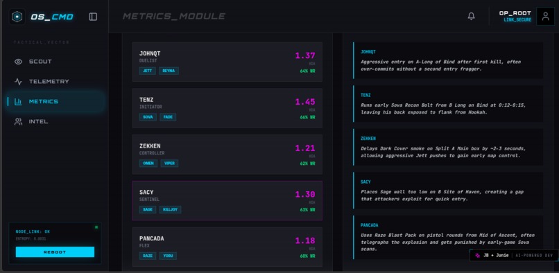The image size is (559, 273).
Task: Click the JOHNQT intel note heading
Action: click(x=368, y=52)
